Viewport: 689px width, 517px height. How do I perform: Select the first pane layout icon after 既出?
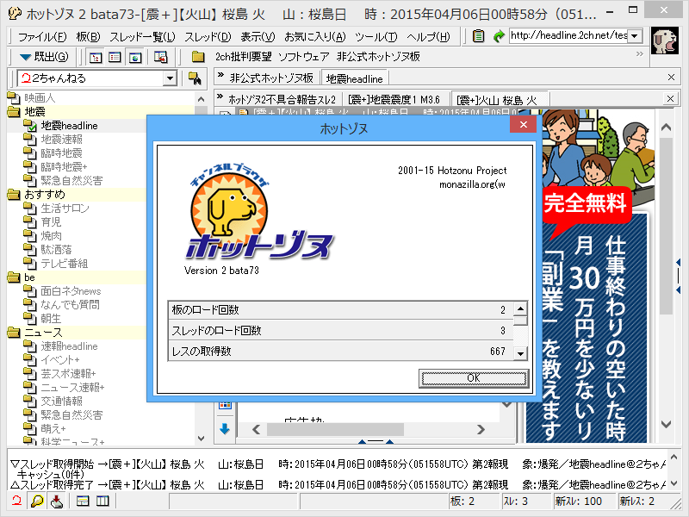(96, 57)
